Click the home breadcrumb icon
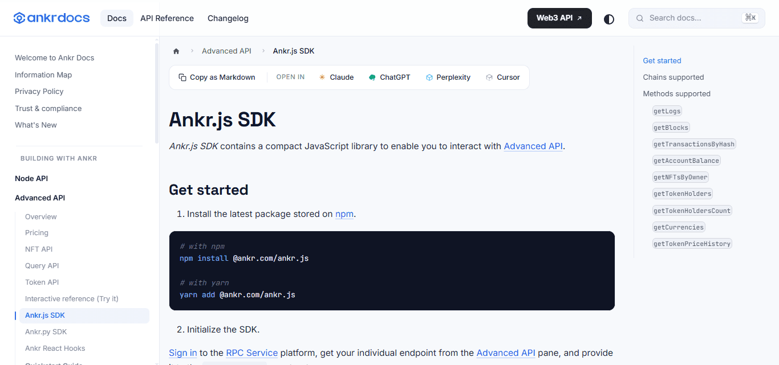This screenshot has height=365, width=779. (176, 51)
